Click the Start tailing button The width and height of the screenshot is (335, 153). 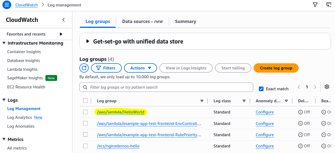tap(233, 68)
